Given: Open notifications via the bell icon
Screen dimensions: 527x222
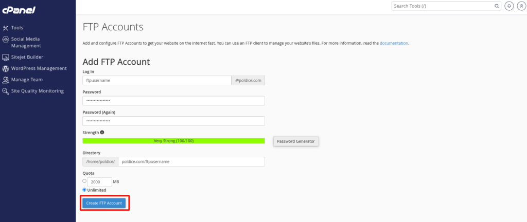Looking at the screenshot, I should [509, 6].
